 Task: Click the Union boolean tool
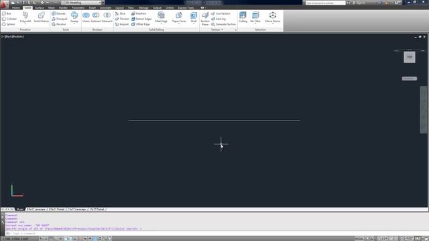86,17
